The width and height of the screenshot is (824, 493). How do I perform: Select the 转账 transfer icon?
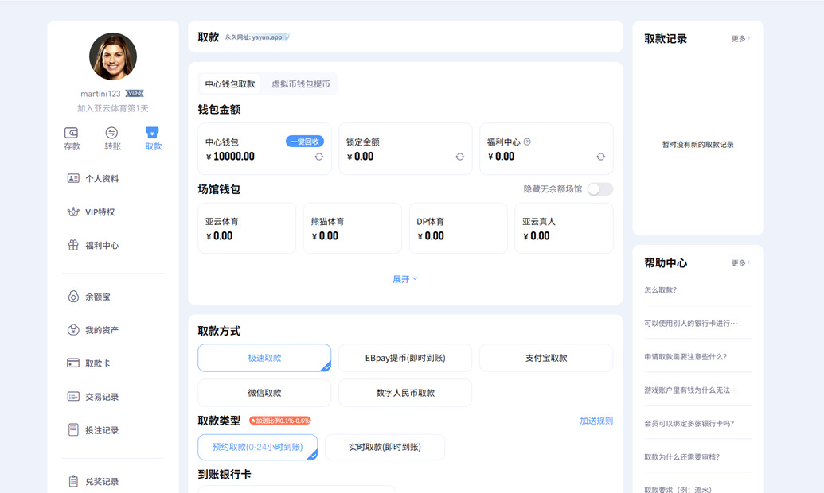pos(111,136)
